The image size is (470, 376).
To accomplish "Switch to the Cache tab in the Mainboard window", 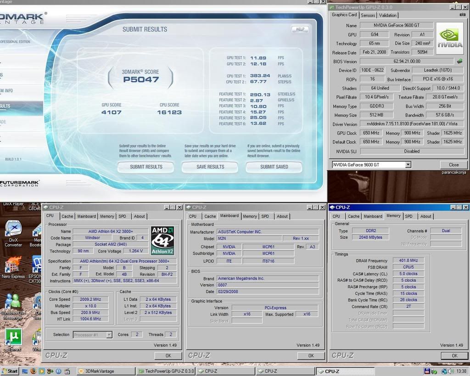I will pyautogui.click(x=210, y=216).
